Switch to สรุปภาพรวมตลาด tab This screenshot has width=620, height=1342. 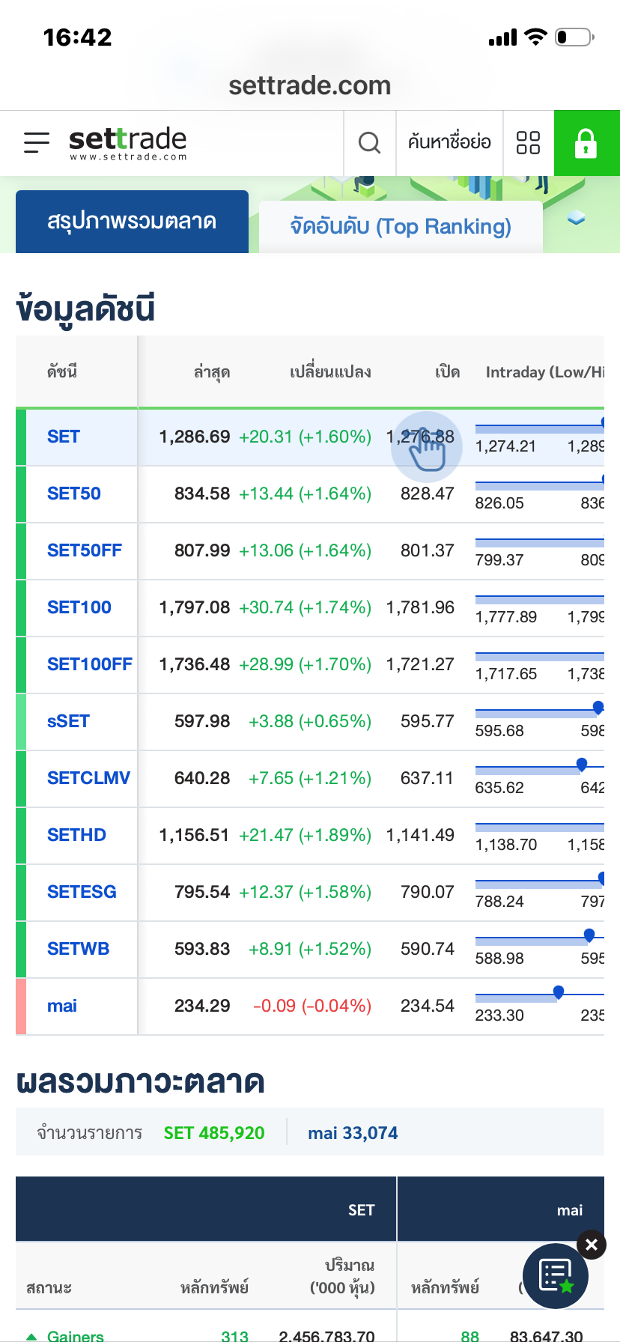pos(132,222)
